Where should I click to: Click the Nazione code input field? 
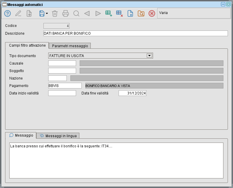[x=58, y=78]
